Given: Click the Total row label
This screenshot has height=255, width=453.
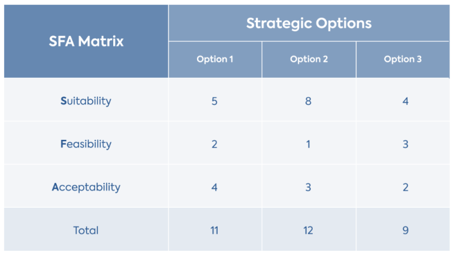Looking at the screenshot, I should point(86,230).
